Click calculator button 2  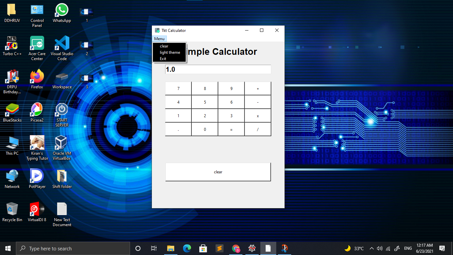coord(205,116)
